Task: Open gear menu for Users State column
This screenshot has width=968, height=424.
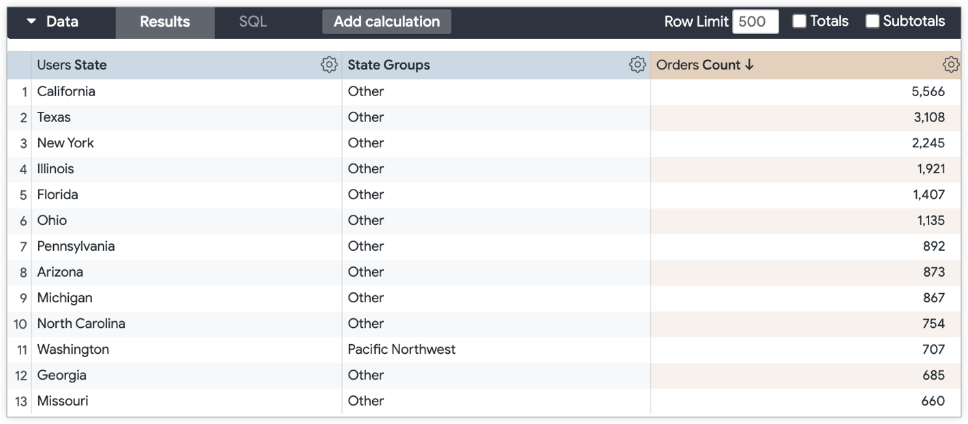Action: coord(329,65)
